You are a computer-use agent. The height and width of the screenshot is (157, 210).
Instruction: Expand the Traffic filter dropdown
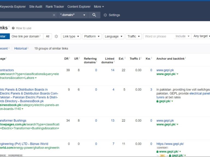[x=134, y=36]
